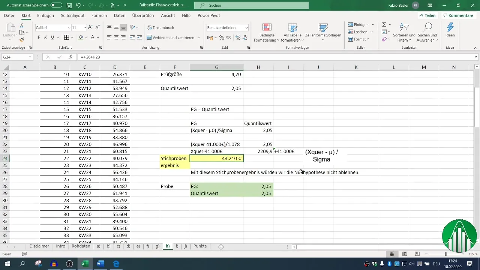Image resolution: width=480 pixels, height=270 pixels.
Task: Apply the yellow fill color bucket
Action: coord(81,37)
